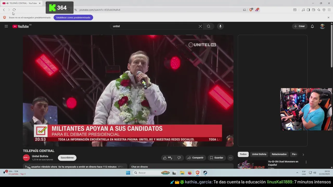This screenshot has height=187, width=333.
Task: Click the page vertical scrollbar
Action: click(331, 45)
